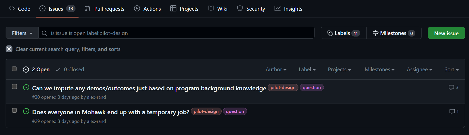Click the magnifying glass search icon
The height and width of the screenshot is (135, 469).
[x=44, y=33]
